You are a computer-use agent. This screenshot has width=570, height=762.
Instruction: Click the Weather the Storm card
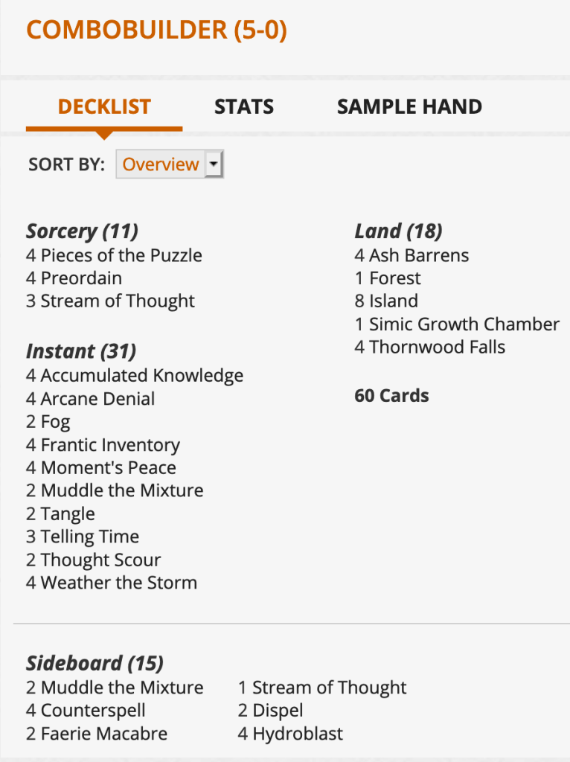pyautogui.click(x=119, y=583)
